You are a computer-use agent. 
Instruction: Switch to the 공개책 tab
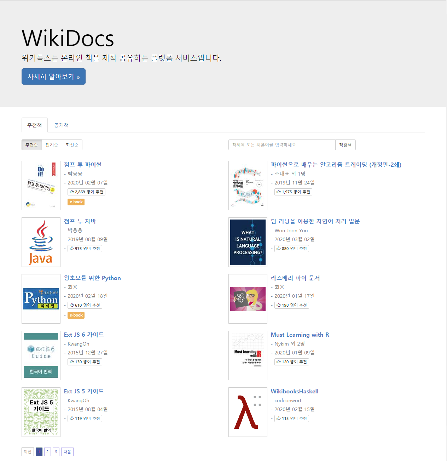click(62, 125)
